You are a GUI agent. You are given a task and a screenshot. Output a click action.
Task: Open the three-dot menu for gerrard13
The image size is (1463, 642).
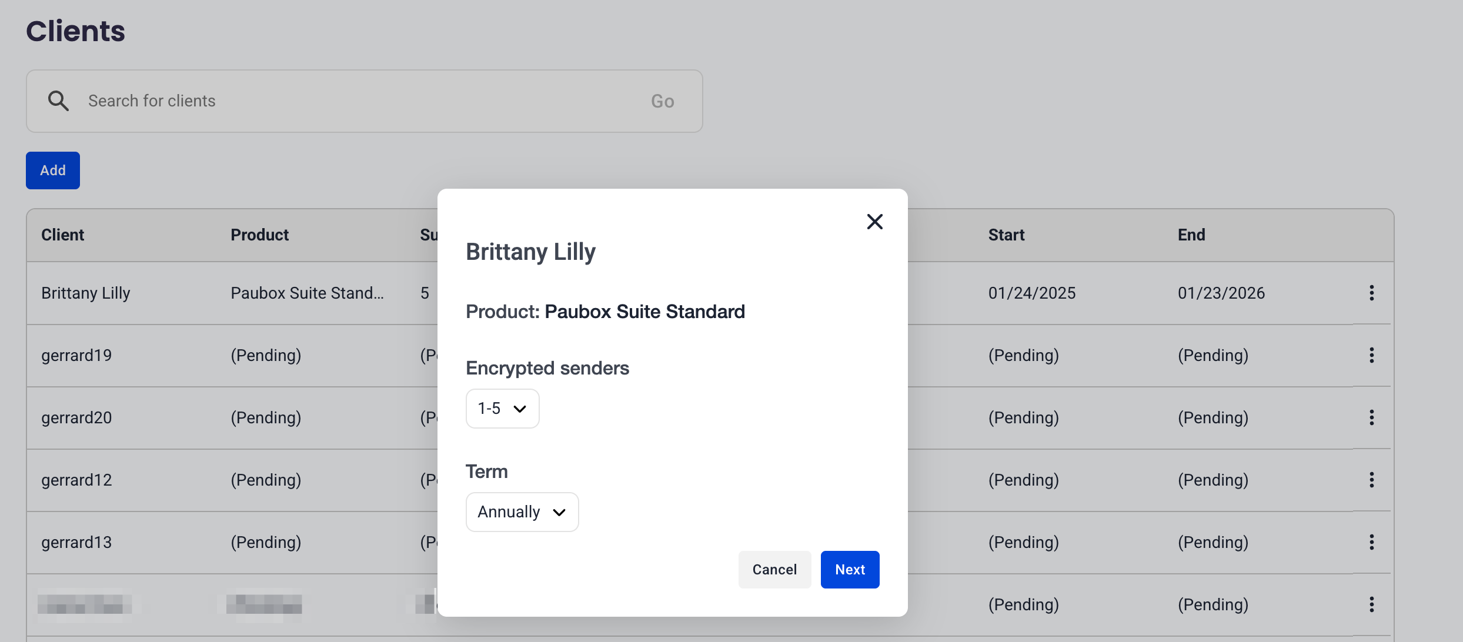[1371, 542]
